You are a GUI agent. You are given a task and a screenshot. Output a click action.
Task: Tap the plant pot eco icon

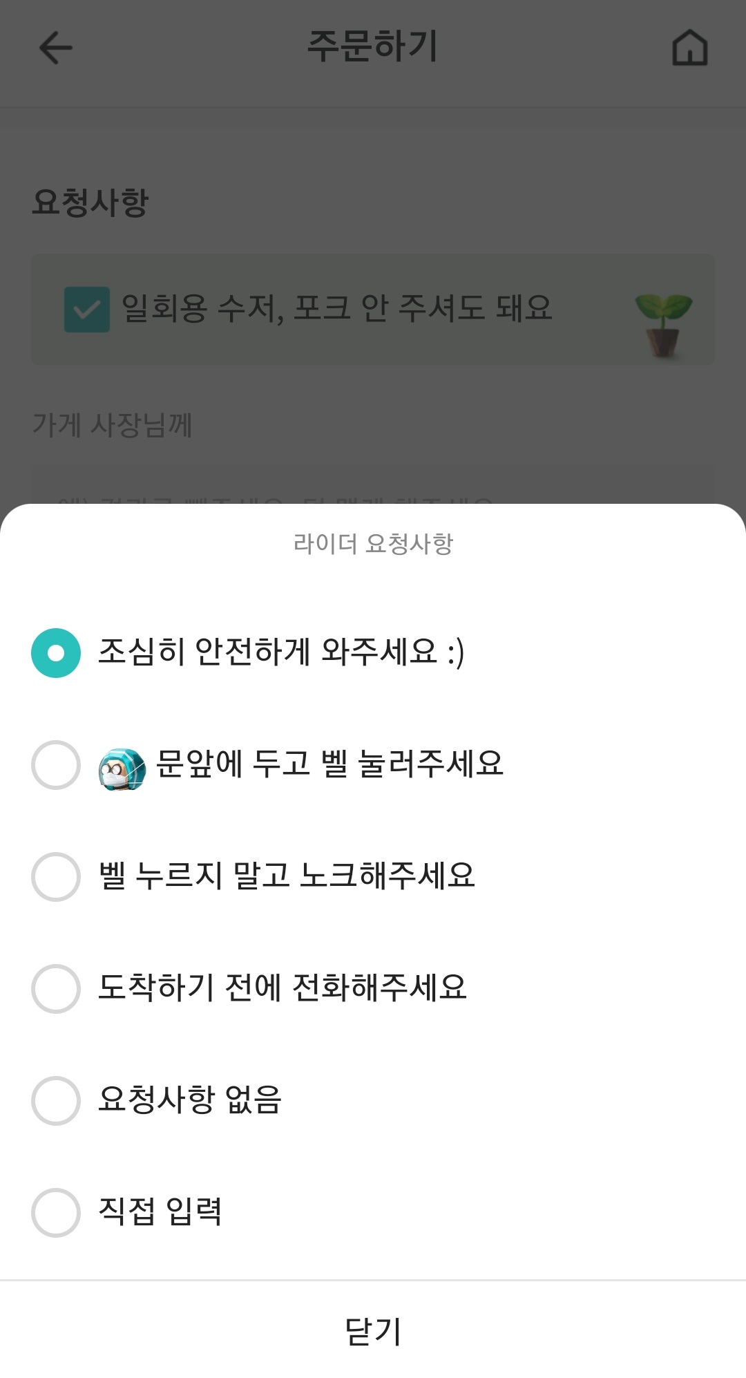(663, 323)
